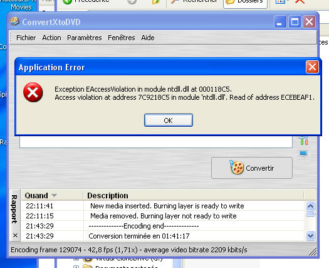This screenshot has height=268, width=329.
Task: Click the 22:11:15 timestamp cell
Action: [x=39, y=216]
